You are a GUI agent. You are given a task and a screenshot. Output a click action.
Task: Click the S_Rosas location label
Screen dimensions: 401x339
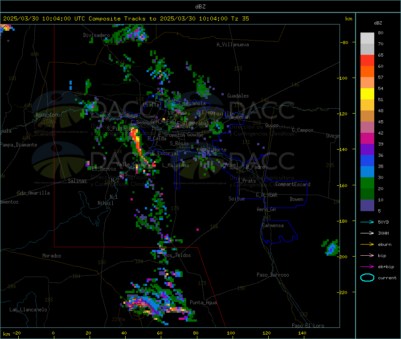click(x=179, y=143)
